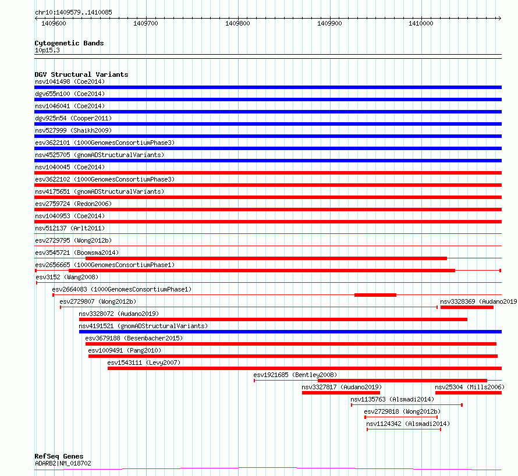Image resolution: width=518 pixels, height=476 pixels.
Task: Select nsv1040953 (Coe2014) label
Action: point(70,216)
